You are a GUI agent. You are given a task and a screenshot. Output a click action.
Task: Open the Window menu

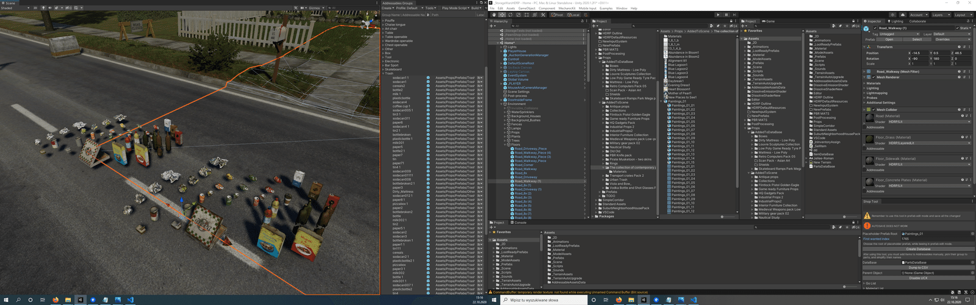click(622, 8)
